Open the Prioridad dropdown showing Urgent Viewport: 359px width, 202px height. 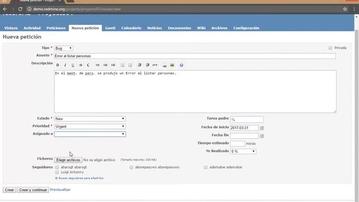coord(90,126)
